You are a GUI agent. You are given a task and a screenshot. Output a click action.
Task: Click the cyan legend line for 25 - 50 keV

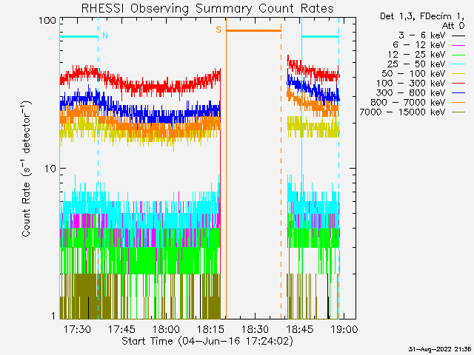pyautogui.click(x=458, y=64)
